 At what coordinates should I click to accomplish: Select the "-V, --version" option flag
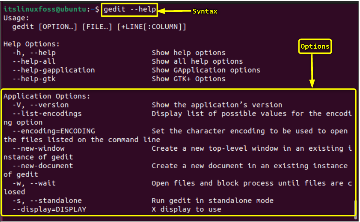(41, 105)
